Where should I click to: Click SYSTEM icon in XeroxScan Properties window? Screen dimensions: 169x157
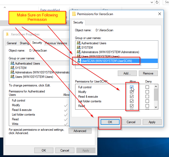click(12, 68)
